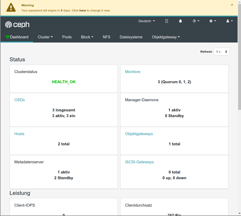Screen dimensions: 241x216
Task: Open the iSCSI-Gateways link
Action: (139, 162)
